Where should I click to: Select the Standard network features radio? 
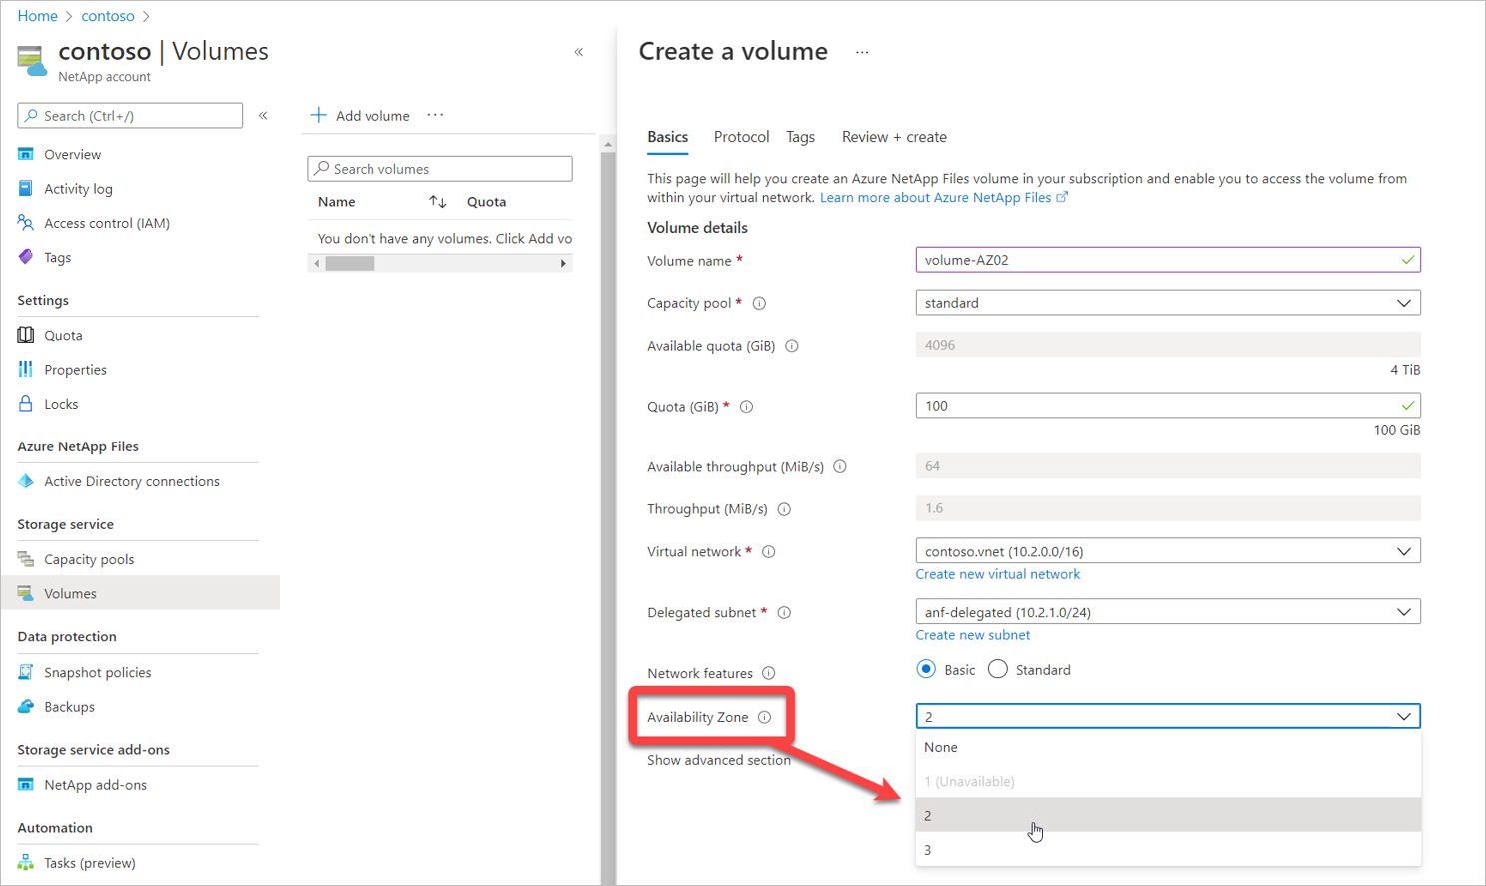tap(997, 669)
